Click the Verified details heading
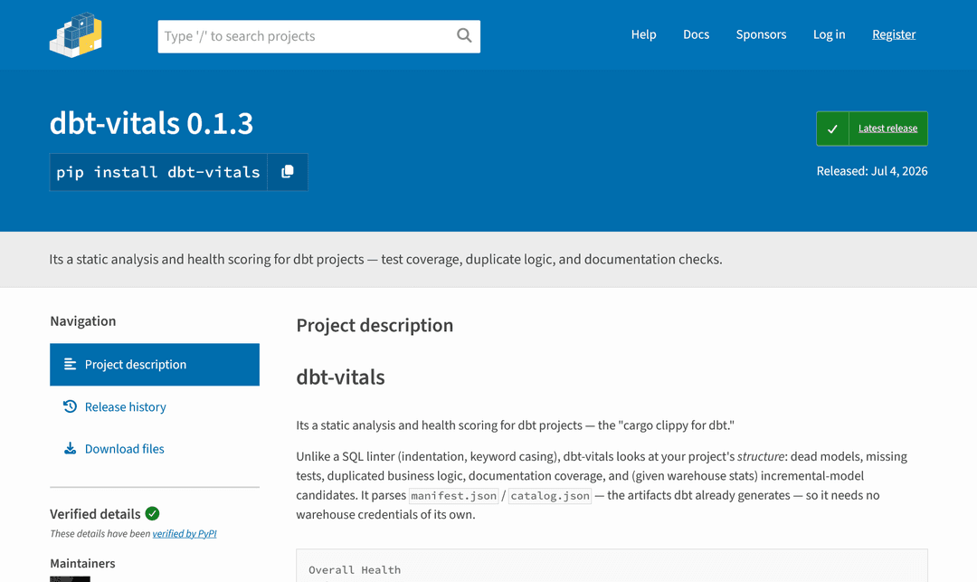The width and height of the screenshot is (977, 582). 95,514
